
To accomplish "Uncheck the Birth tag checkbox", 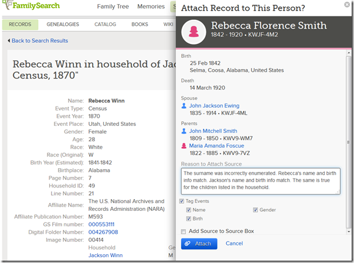I will pyautogui.click(x=189, y=218).
